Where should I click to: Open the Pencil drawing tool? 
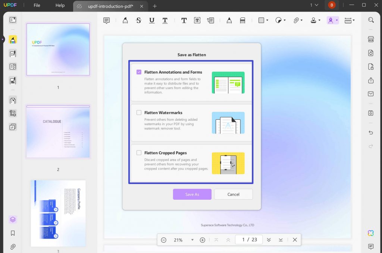(229, 20)
